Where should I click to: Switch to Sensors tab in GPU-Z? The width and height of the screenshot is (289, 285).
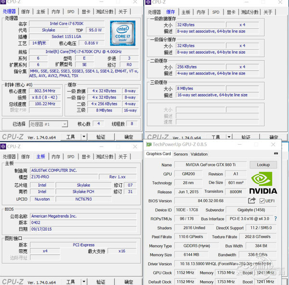point(181,154)
